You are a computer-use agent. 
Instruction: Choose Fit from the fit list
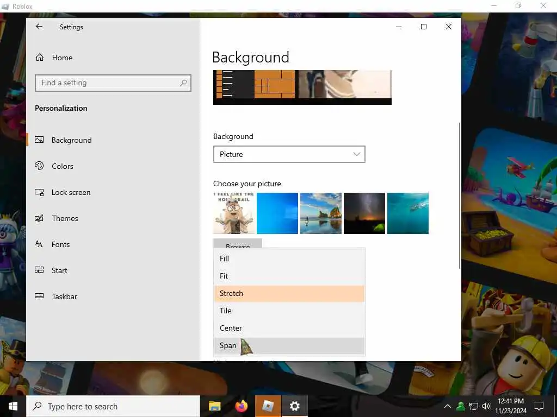(x=289, y=276)
